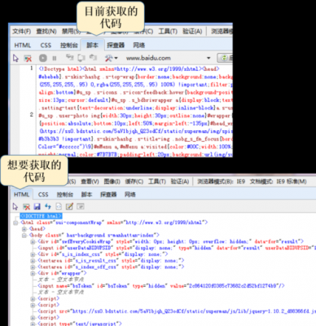The image size is (316, 326).
Task: Open 文档模式: IE9 标准(M) menu
Action: (x=278, y=182)
